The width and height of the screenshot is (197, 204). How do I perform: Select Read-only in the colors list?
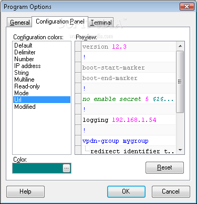(x=42, y=86)
